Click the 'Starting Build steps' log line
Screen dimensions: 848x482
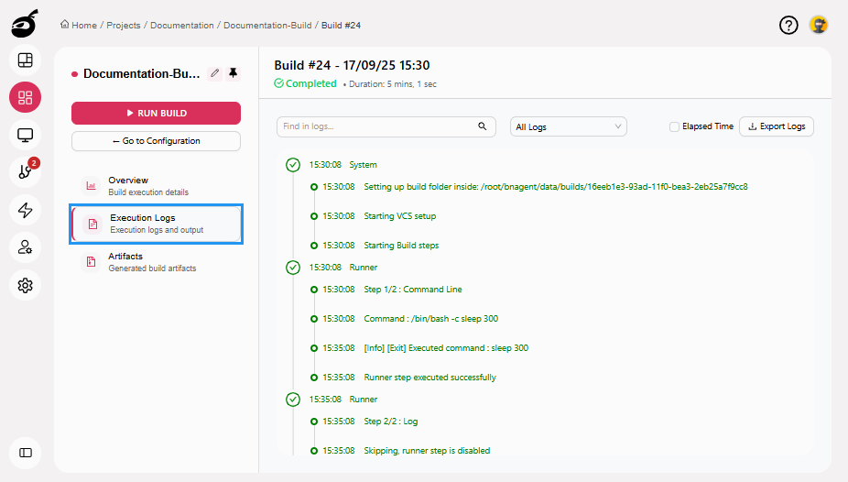(x=401, y=245)
